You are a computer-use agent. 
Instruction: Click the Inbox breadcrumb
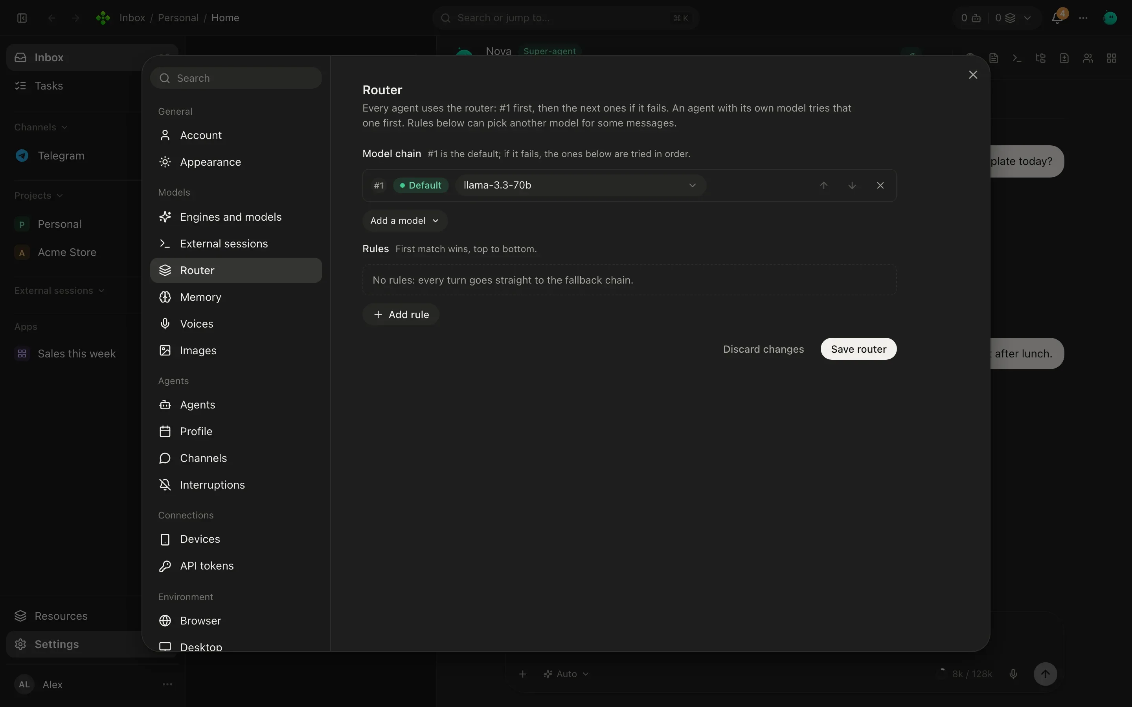[132, 18]
